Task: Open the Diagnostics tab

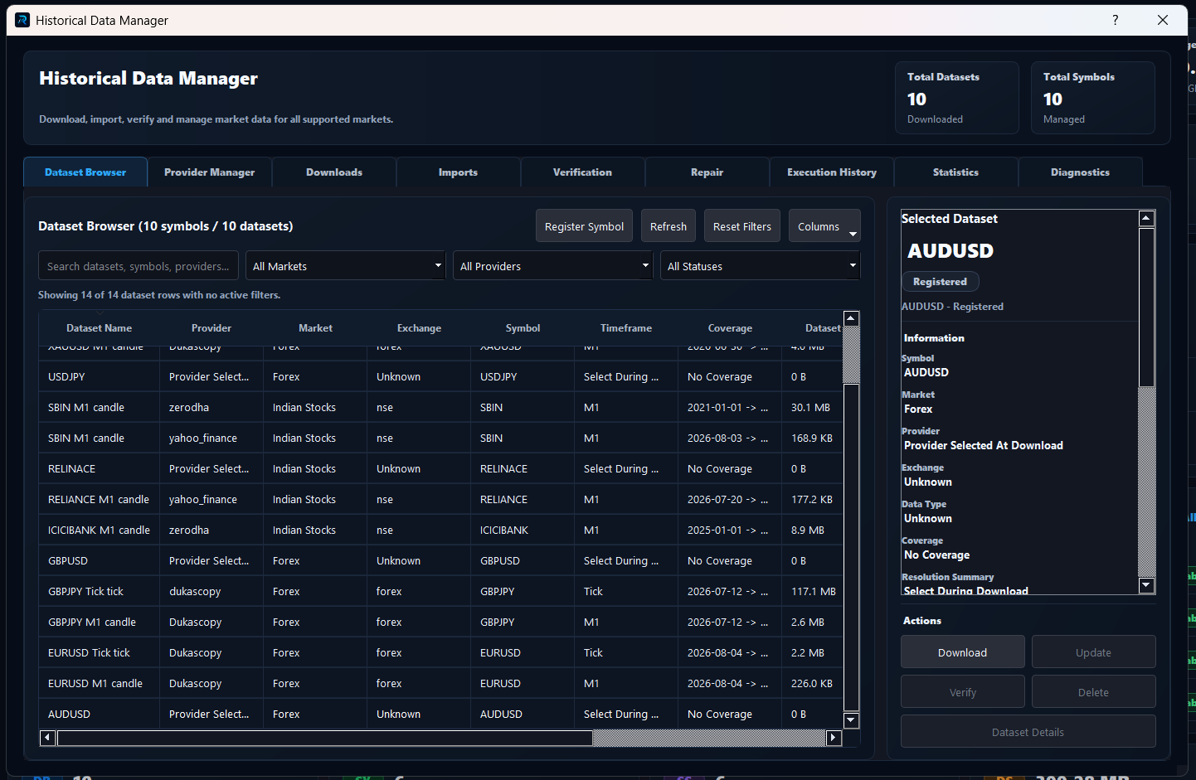Action: [x=1081, y=172]
